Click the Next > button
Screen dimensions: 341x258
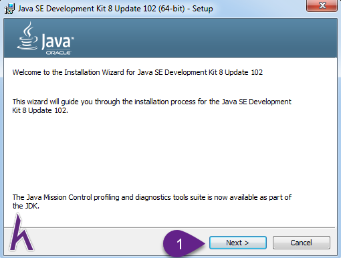point(238,243)
